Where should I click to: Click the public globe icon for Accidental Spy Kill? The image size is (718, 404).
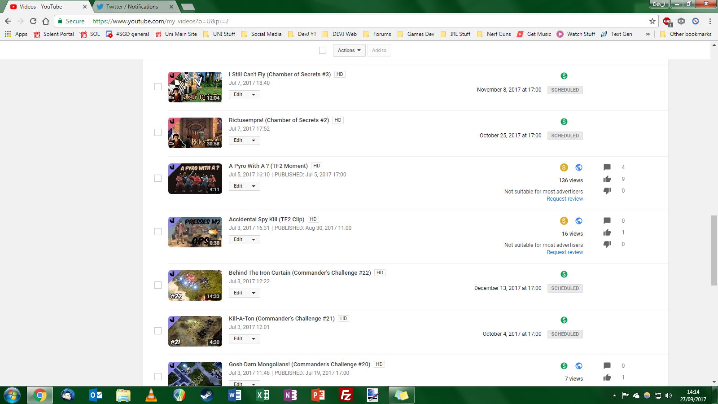(x=579, y=221)
